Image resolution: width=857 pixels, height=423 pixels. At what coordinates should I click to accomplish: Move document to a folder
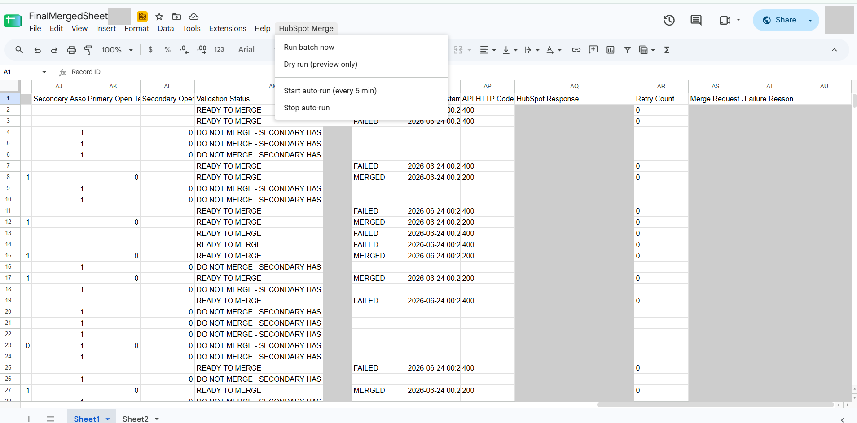pos(176,17)
